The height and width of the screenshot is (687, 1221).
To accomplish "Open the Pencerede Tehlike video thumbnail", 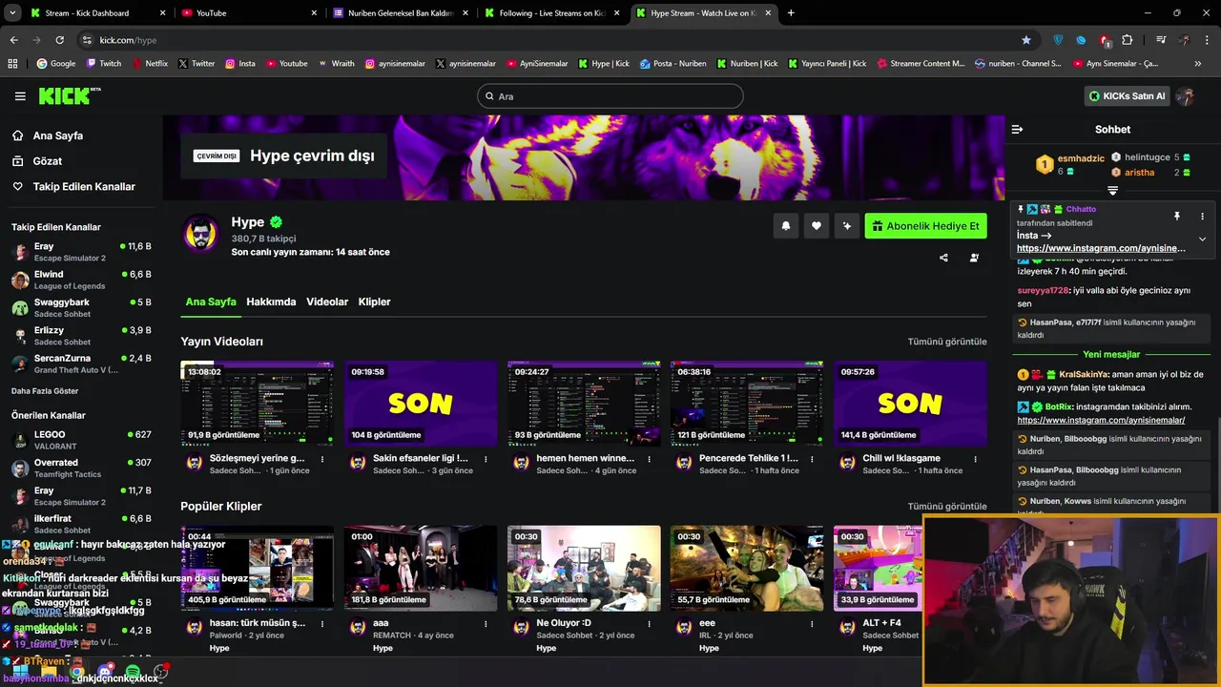I will [x=747, y=404].
